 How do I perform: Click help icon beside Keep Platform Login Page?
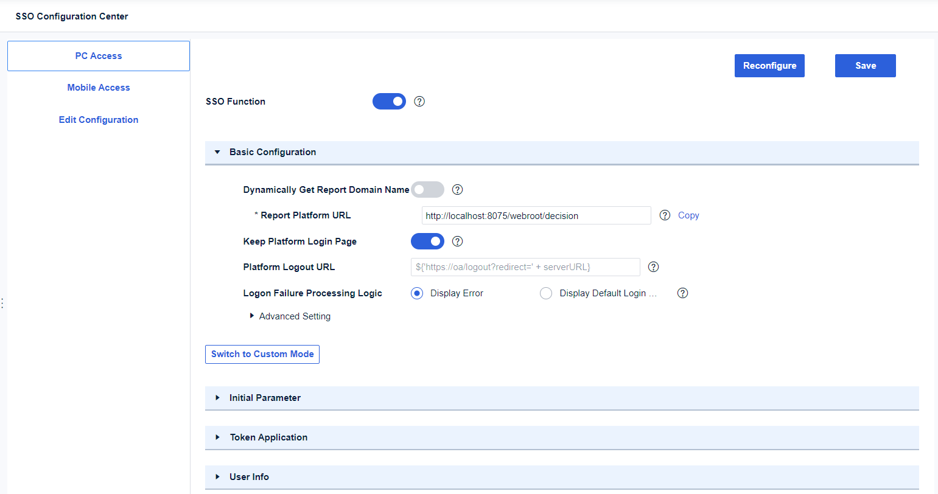458,242
